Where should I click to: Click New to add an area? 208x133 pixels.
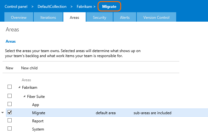(x=9, y=68)
